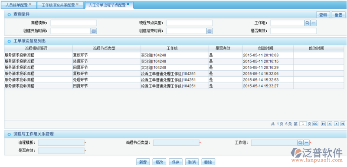
Task: Go to the previous page of results
Action: [x=330, y=124]
